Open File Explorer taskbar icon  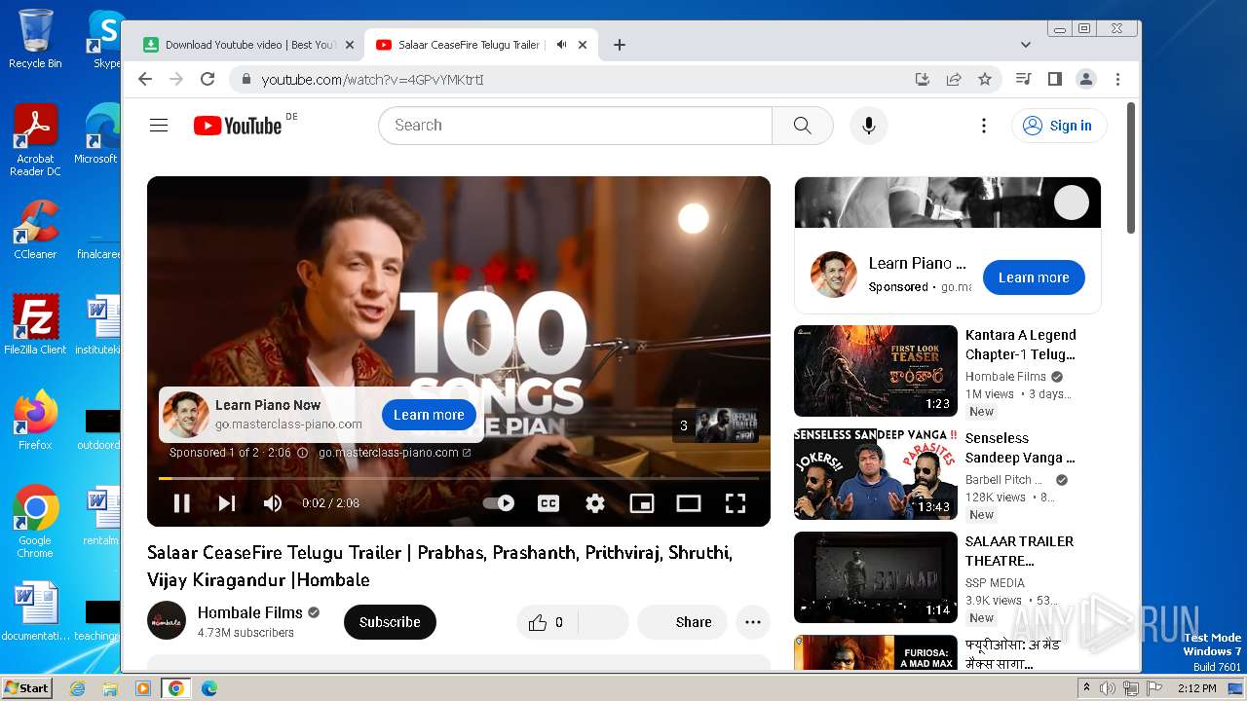coord(110,688)
